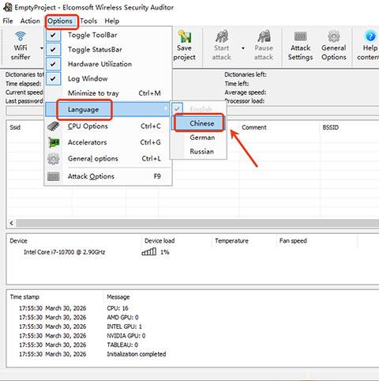Choose Minimize to tray
This screenshot has height=381, width=379.
pyautogui.click(x=108, y=93)
